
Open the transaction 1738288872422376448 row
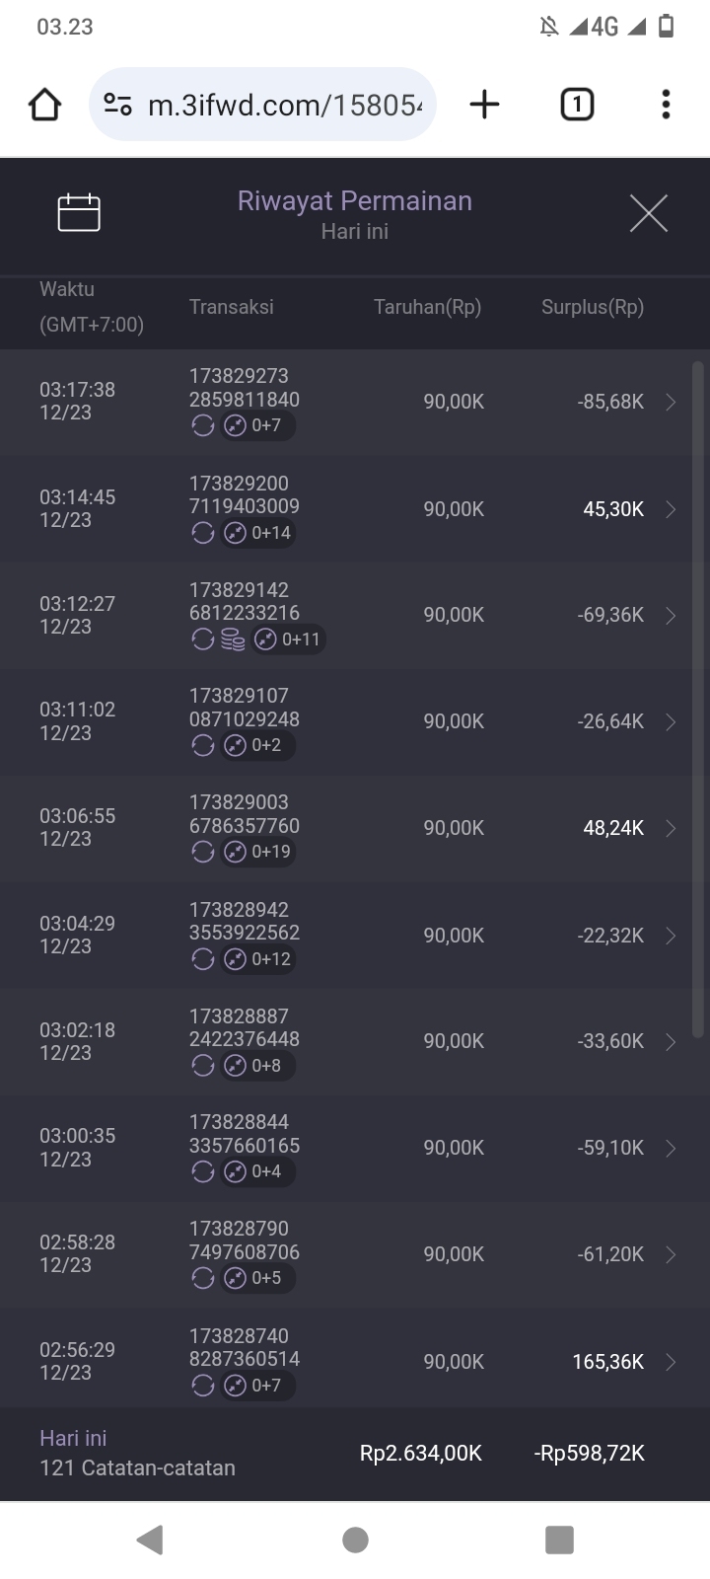245,1028
